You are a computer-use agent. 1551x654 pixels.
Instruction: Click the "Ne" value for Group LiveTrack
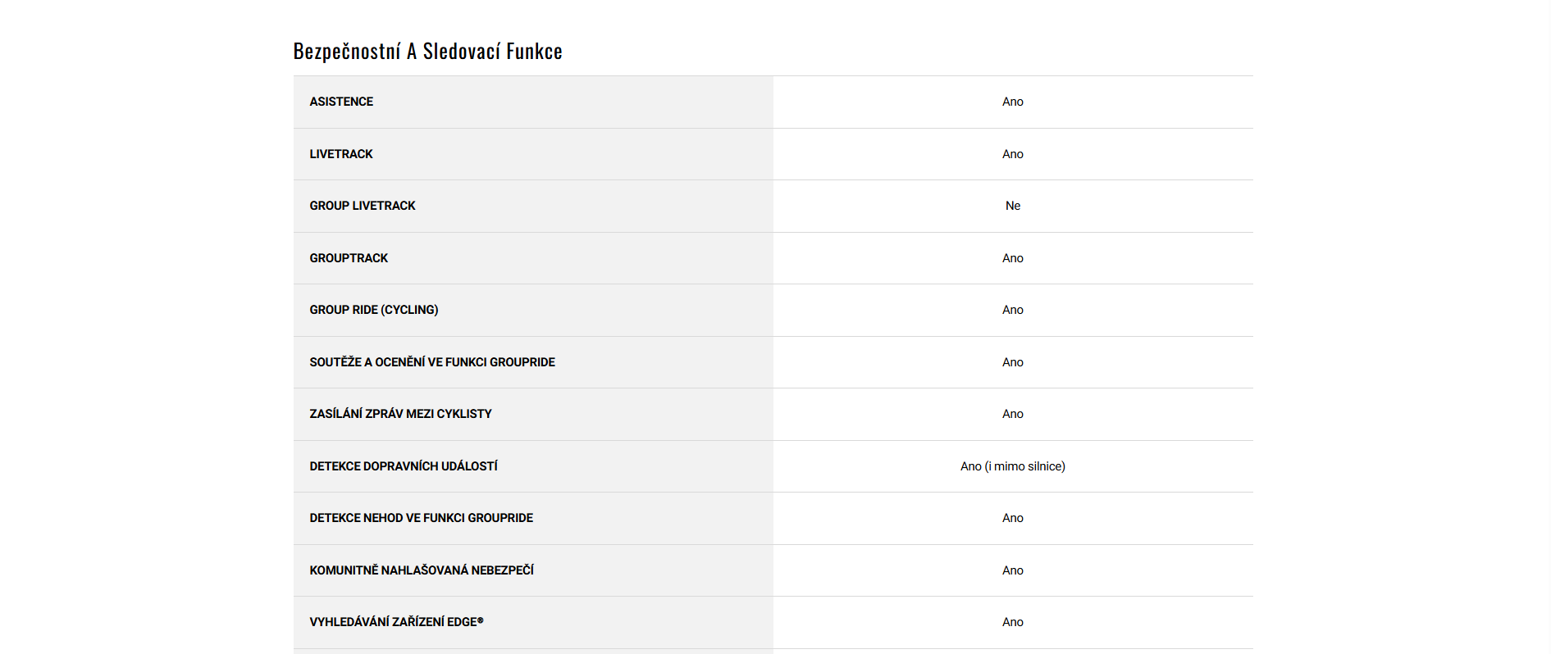1013,206
